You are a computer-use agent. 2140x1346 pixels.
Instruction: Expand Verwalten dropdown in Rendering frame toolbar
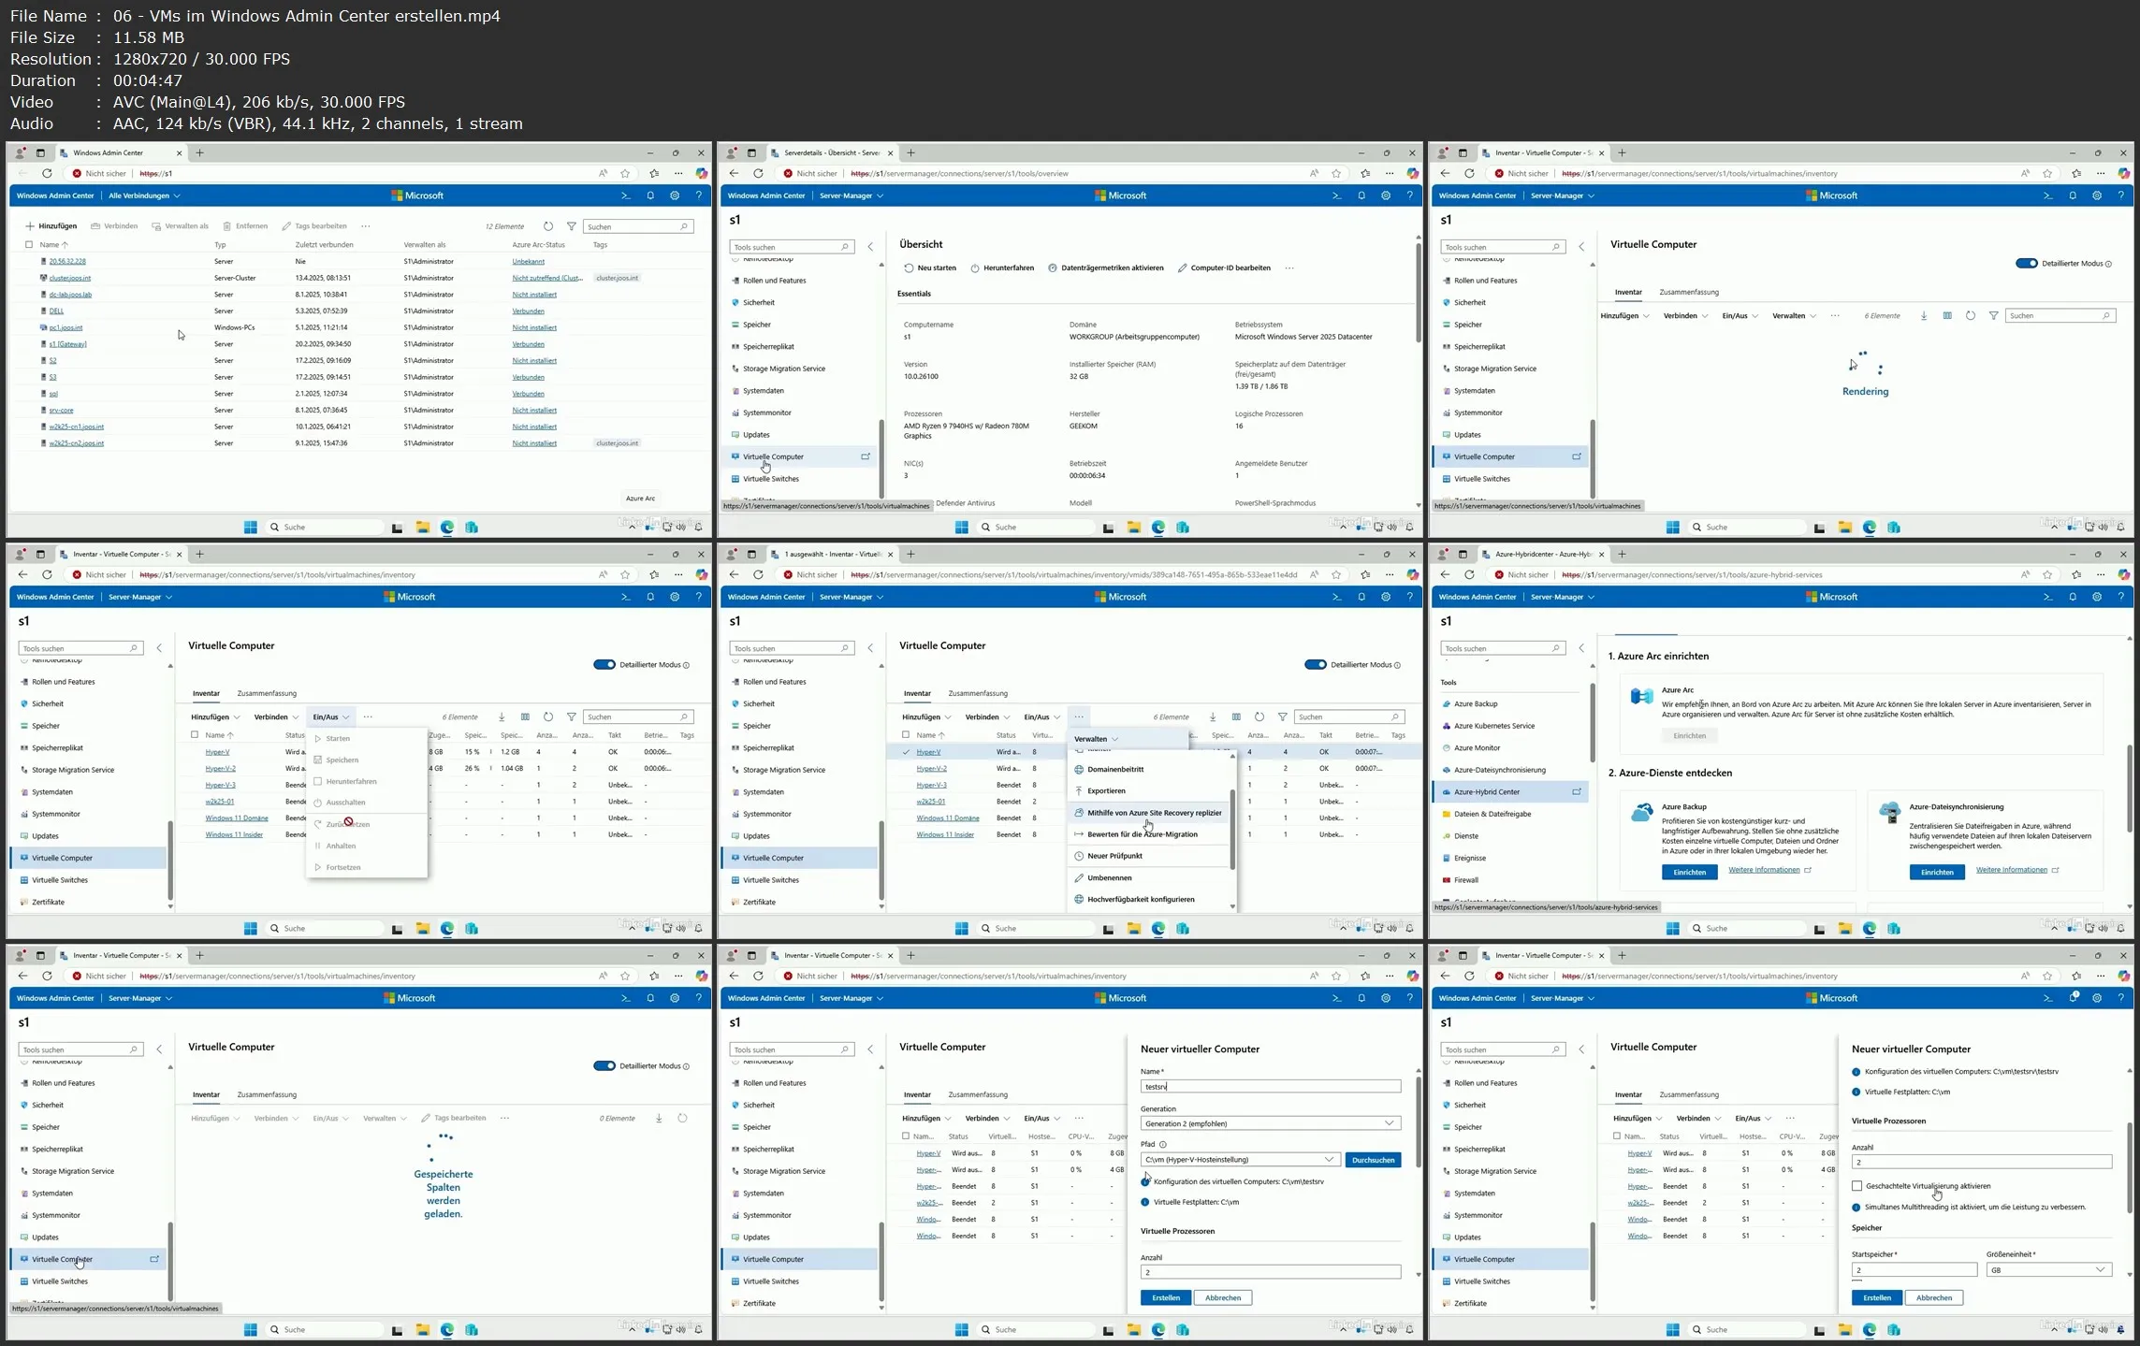(1794, 316)
